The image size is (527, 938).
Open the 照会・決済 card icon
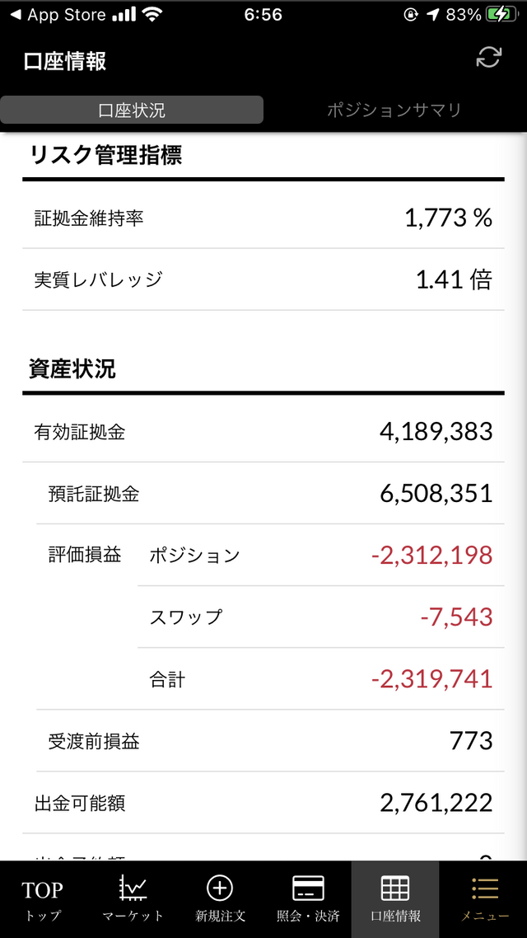pyautogui.click(x=308, y=889)
